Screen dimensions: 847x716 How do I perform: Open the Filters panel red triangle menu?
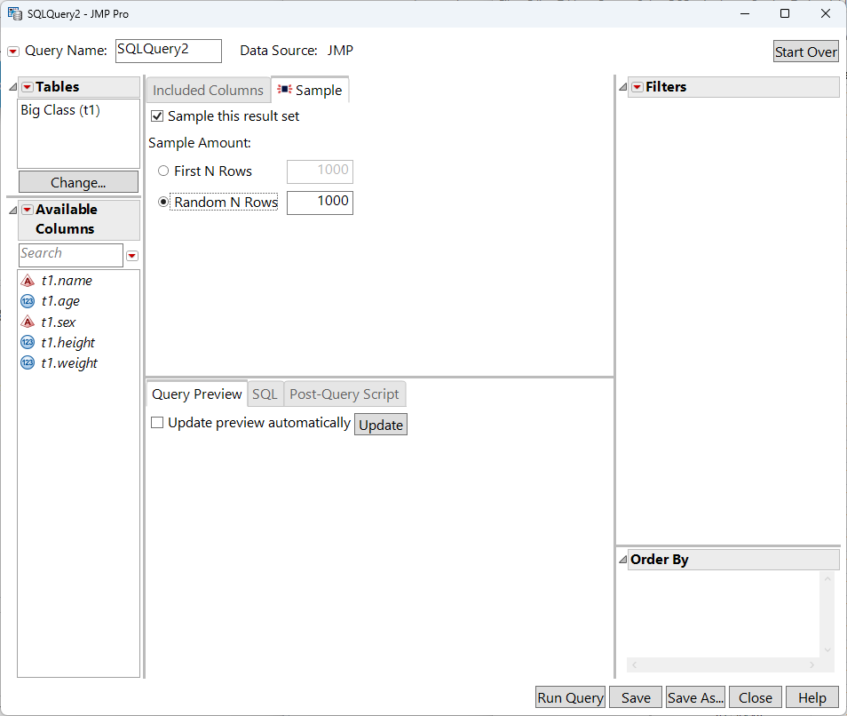tap(637, 86)
